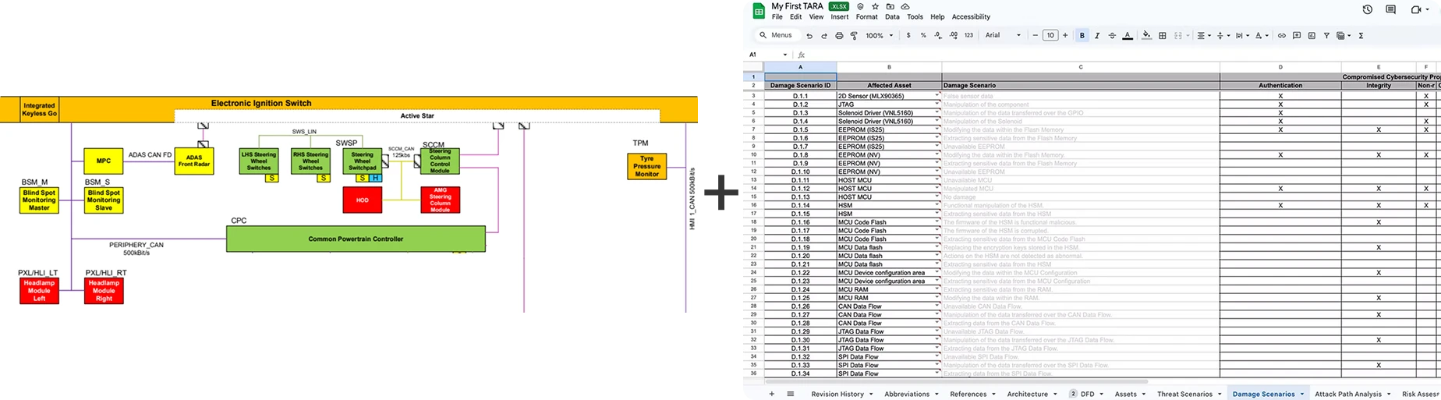The width and height of the screenshot is (1441, 400).
Task: Click the merge cells icon
Action: tap(1178, 35)
